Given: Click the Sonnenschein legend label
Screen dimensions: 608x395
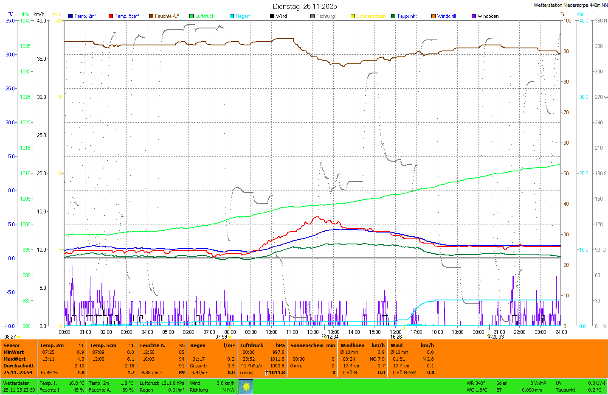Looking at the screenshot, I should click(371, 16).
